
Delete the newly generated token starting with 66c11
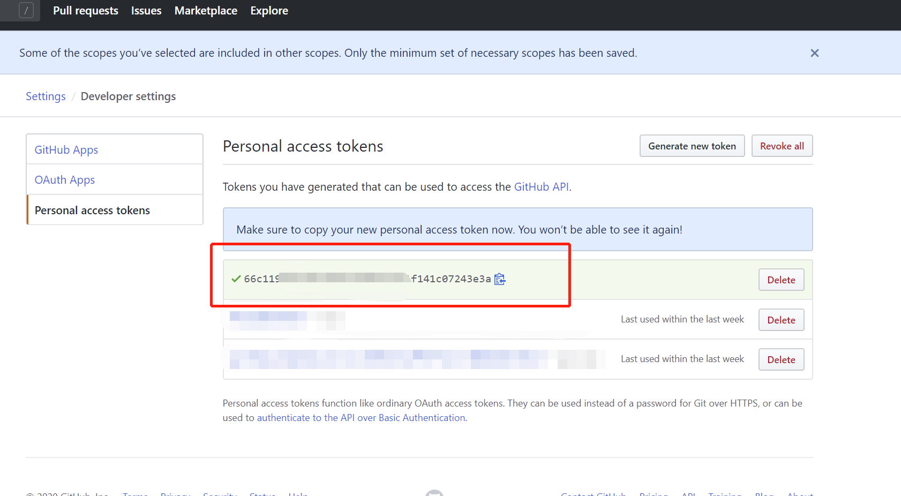click(x=781, y=280)
